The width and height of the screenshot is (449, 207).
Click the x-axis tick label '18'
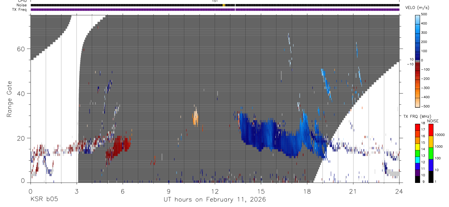[307, 191]
